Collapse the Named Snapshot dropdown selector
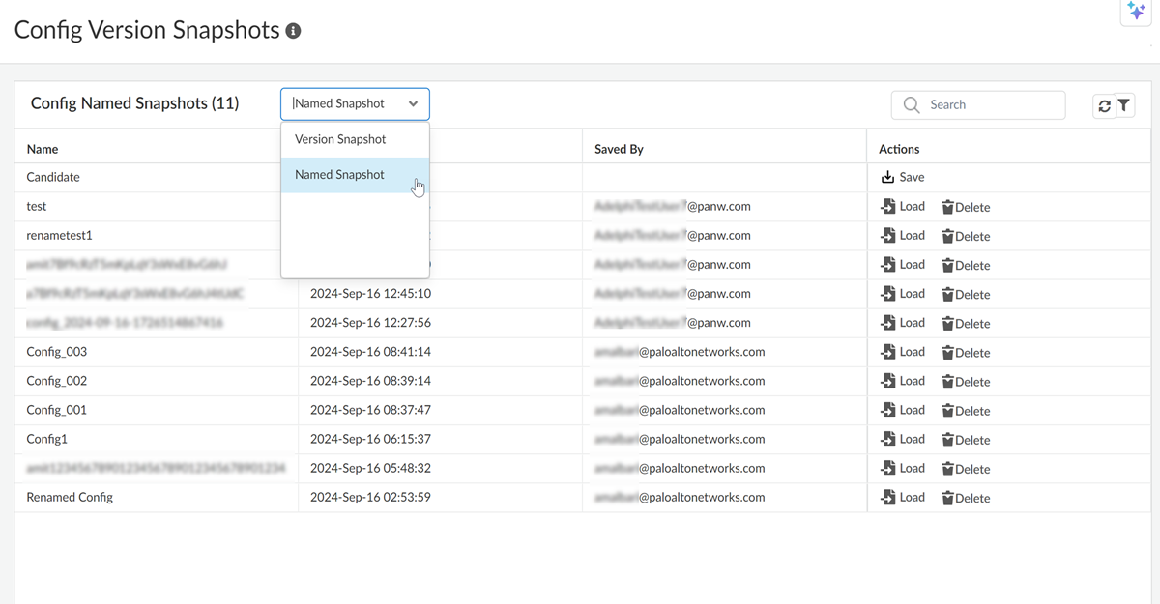The image size is (1160, 604). click(x=413, y=104)
